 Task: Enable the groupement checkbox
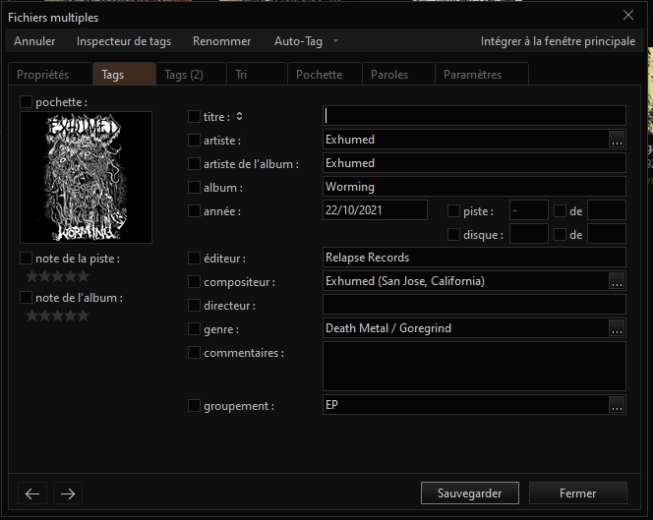pyautogui.click(x=194, y=406)
